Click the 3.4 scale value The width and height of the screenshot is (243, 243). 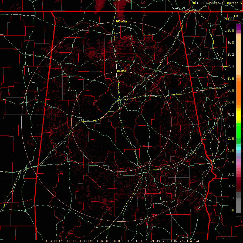[231, 126]
